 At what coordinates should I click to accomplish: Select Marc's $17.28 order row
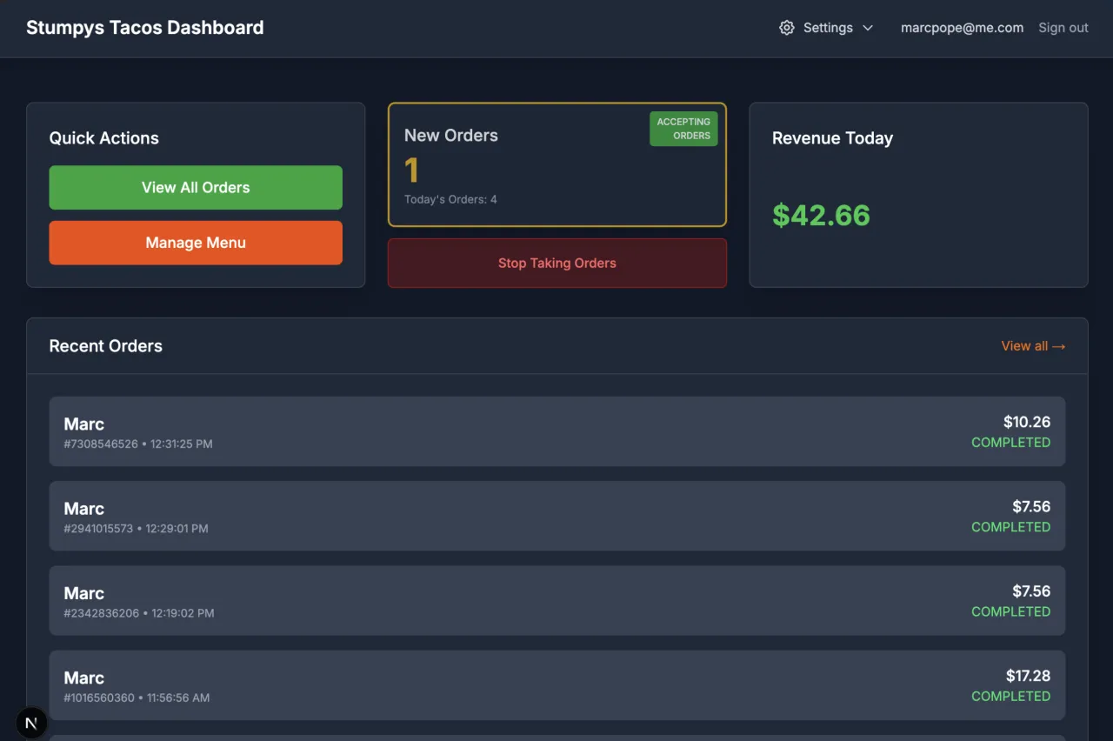tap(556, 685)
